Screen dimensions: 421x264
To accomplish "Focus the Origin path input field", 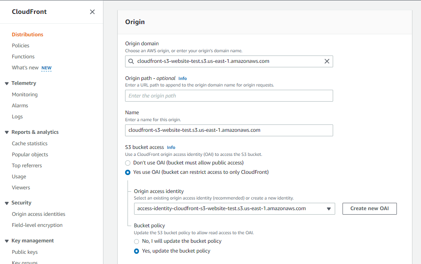I will coord(229,95).
